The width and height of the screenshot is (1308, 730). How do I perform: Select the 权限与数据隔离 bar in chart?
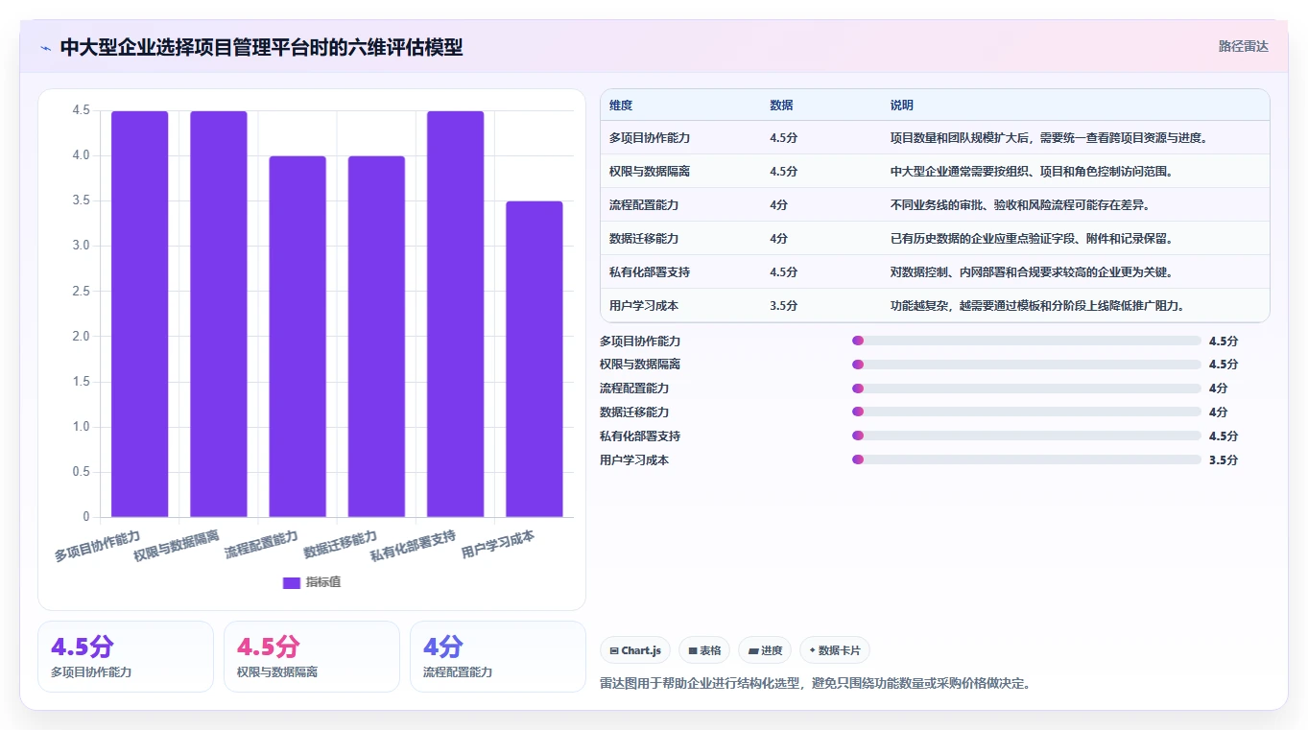click(x=219, y=314)
